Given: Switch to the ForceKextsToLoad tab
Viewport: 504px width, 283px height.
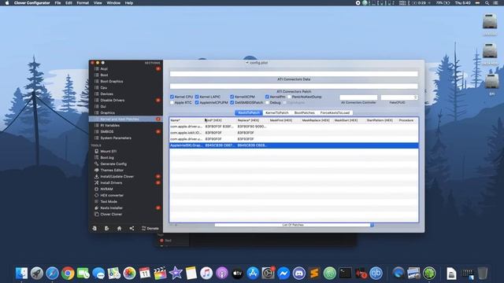Looking at the screenshot, I should coord(335,112).
